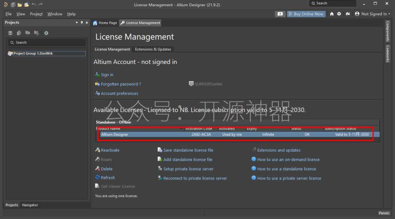Pin the Projects panel
The width and height of the screenshot is (395, 219).
click(x=82, y=23)
